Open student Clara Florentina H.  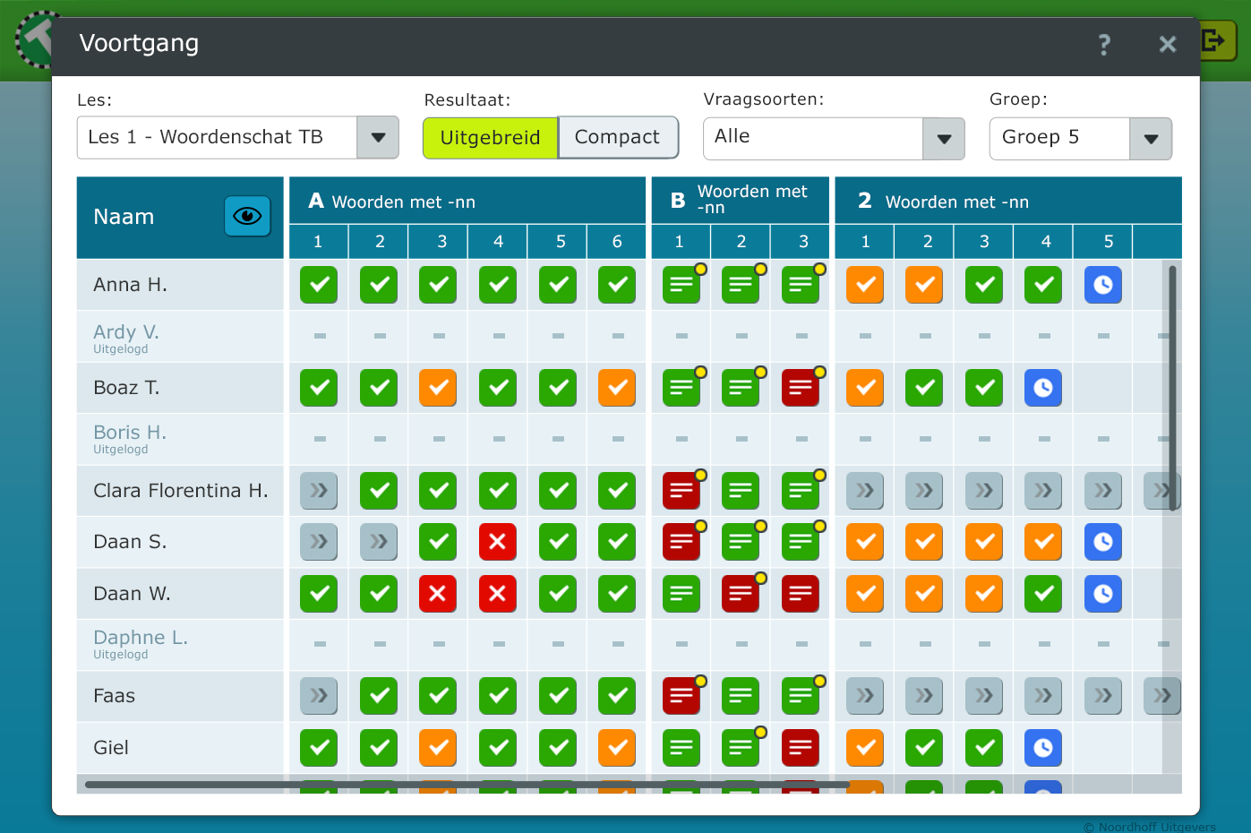tap(181, 491)
